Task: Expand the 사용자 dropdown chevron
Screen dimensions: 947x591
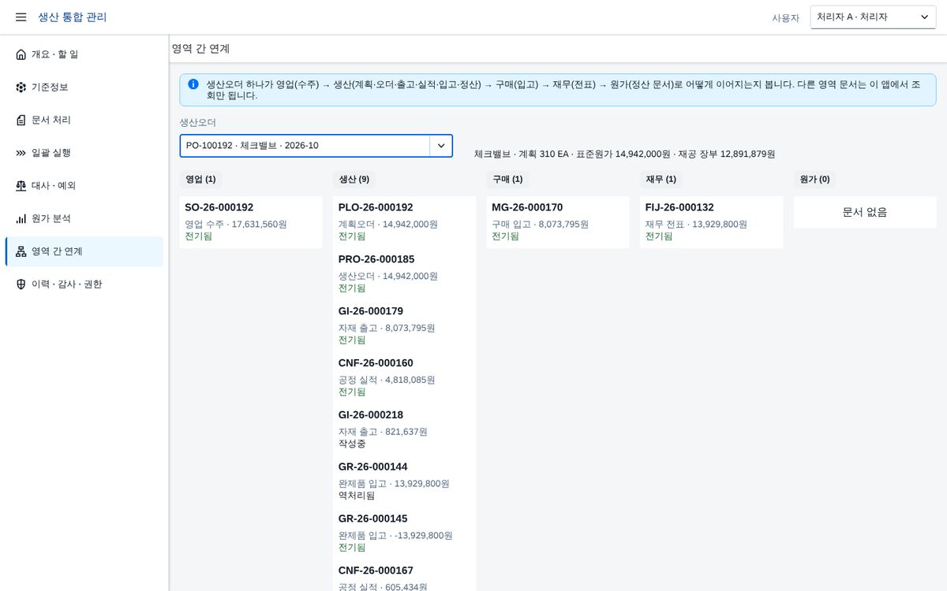Action: tap(924, 17)
